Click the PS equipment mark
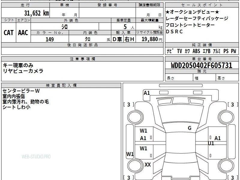The height and width of the screenshot is (180, 240). pyautogui.click(x=226, y=51)
